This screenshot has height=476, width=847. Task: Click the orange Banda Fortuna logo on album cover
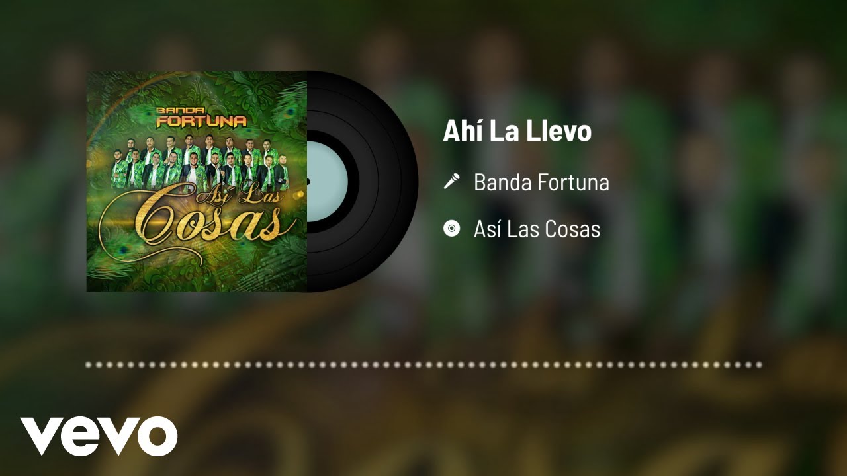(x=201, y=116)
